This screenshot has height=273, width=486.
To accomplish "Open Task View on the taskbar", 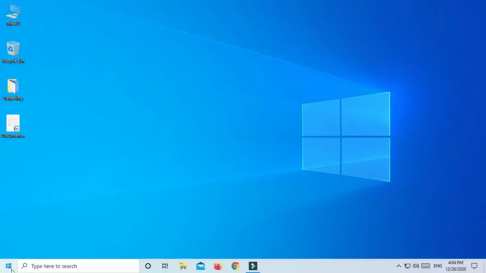I will coord(165,266).
